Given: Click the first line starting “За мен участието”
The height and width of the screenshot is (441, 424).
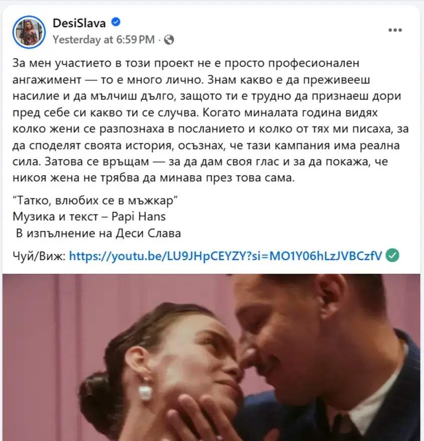Looking at the screenshot, I should click(x=186, y=63).
